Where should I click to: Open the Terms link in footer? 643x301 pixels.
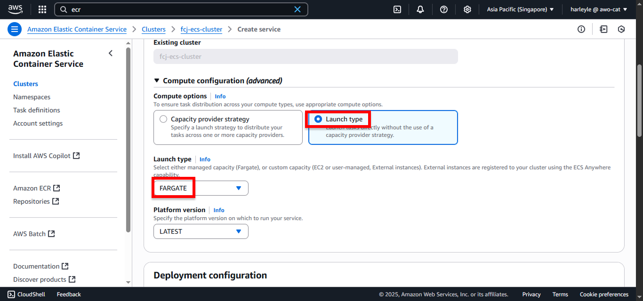click(560, 294)
